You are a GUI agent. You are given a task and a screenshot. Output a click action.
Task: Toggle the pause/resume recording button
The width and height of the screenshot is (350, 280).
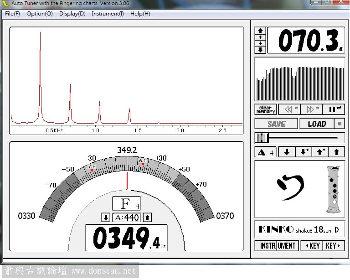pyautogui.click(x=334, y=109)
